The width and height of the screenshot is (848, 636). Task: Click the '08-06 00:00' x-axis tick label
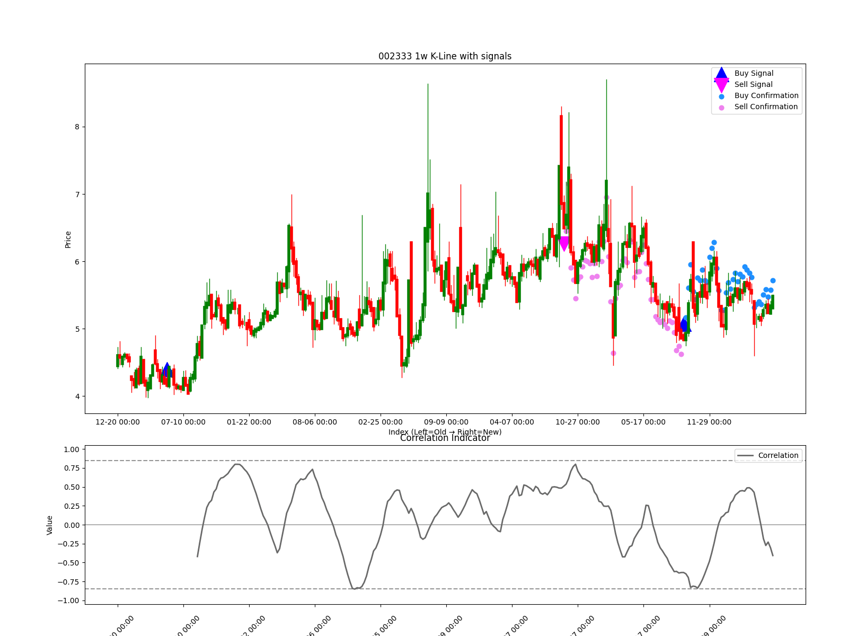click(x=315, y=422)
